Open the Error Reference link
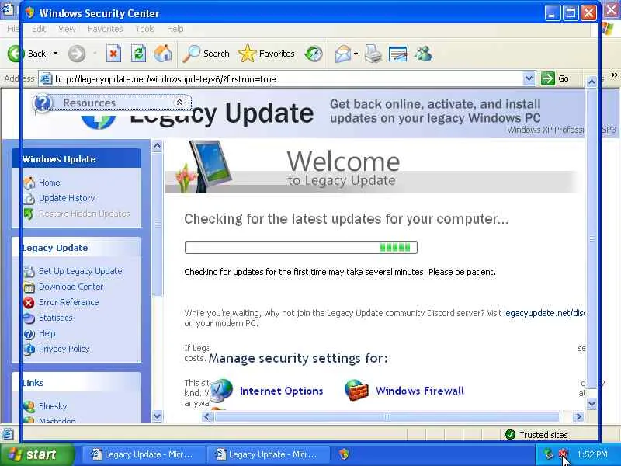Image resolution: width=621 pixels, height=466 pixels. (69, 302)
